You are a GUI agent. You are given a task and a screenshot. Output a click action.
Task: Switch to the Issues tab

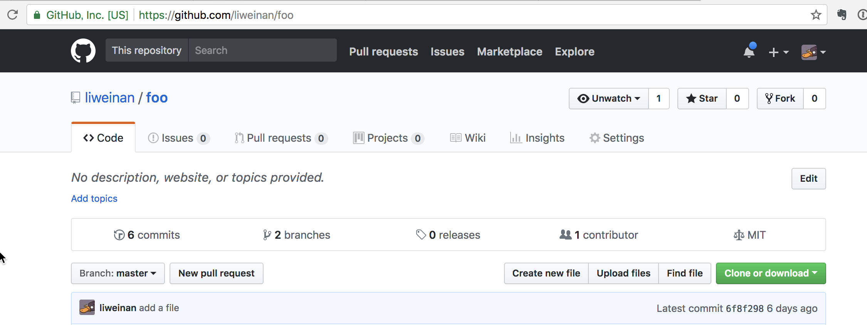tap(179, 138)
